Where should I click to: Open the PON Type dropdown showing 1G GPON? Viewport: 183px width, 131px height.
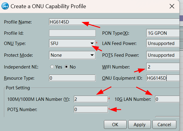(x=163, y=33)
